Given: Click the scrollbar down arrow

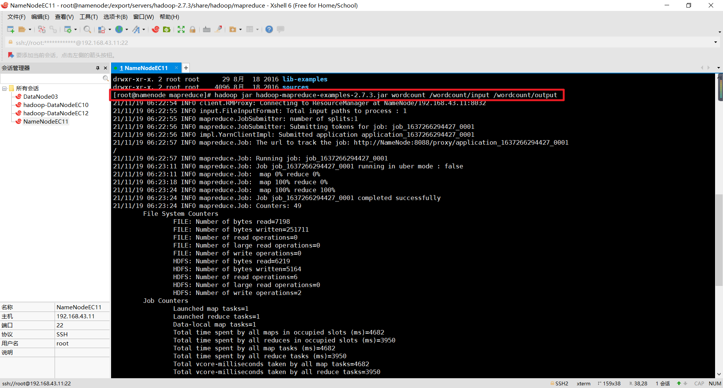Looking at the screenshot, I should pos(719,374).
